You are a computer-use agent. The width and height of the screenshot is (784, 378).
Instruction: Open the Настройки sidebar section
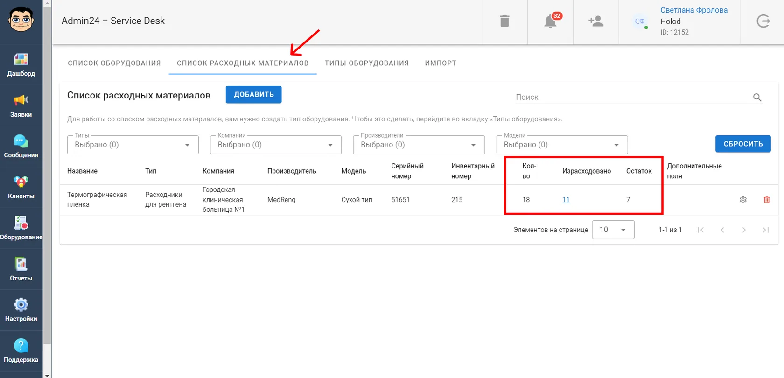21,310
